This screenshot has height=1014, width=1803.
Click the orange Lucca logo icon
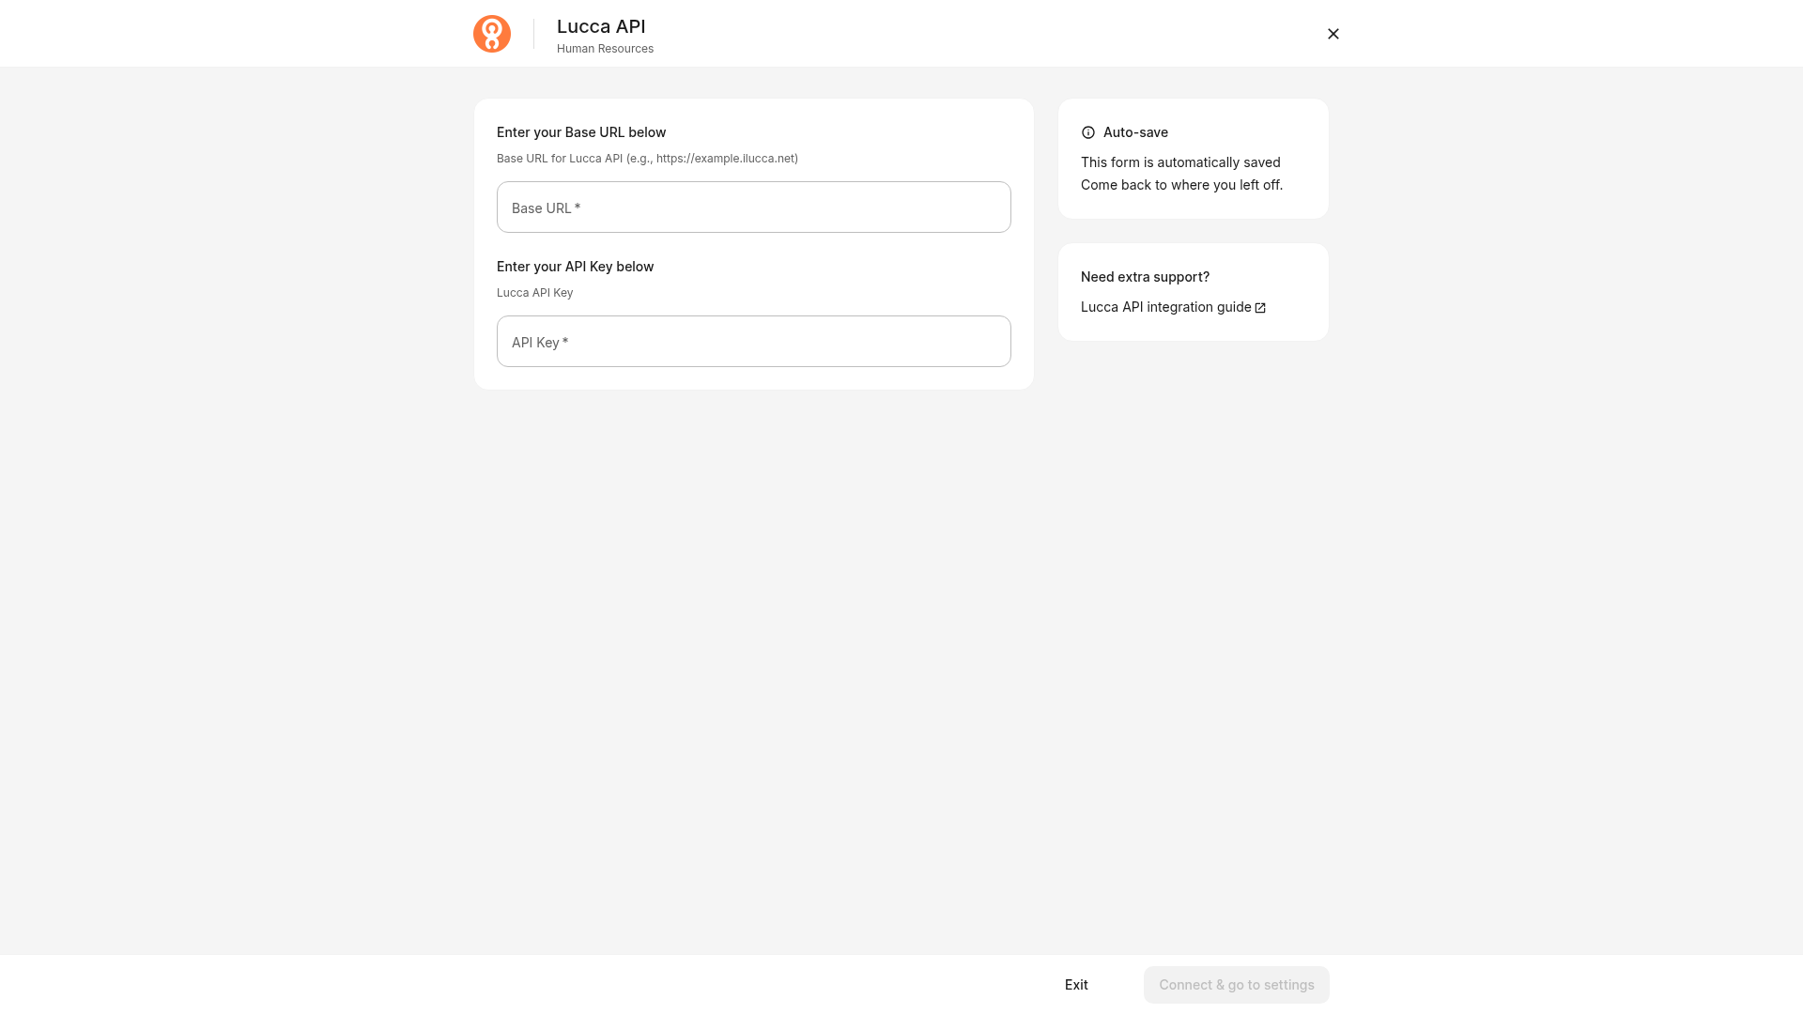492,34
